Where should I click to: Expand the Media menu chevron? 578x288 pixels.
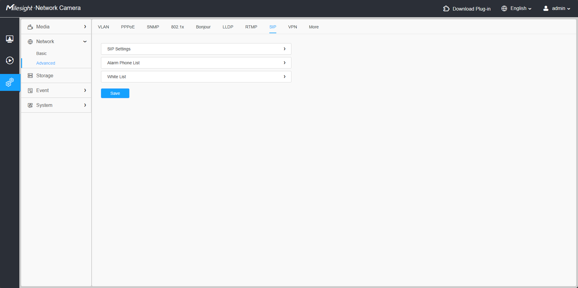(85, 27)
